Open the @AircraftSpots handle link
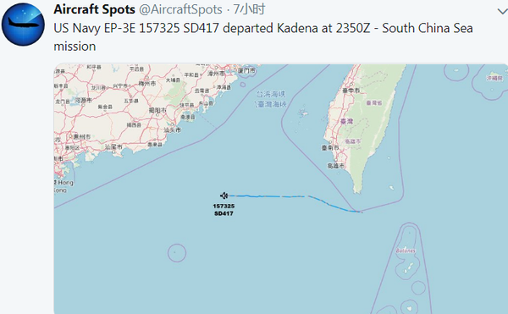Screen dimensions: 508x314 point(180,9)
